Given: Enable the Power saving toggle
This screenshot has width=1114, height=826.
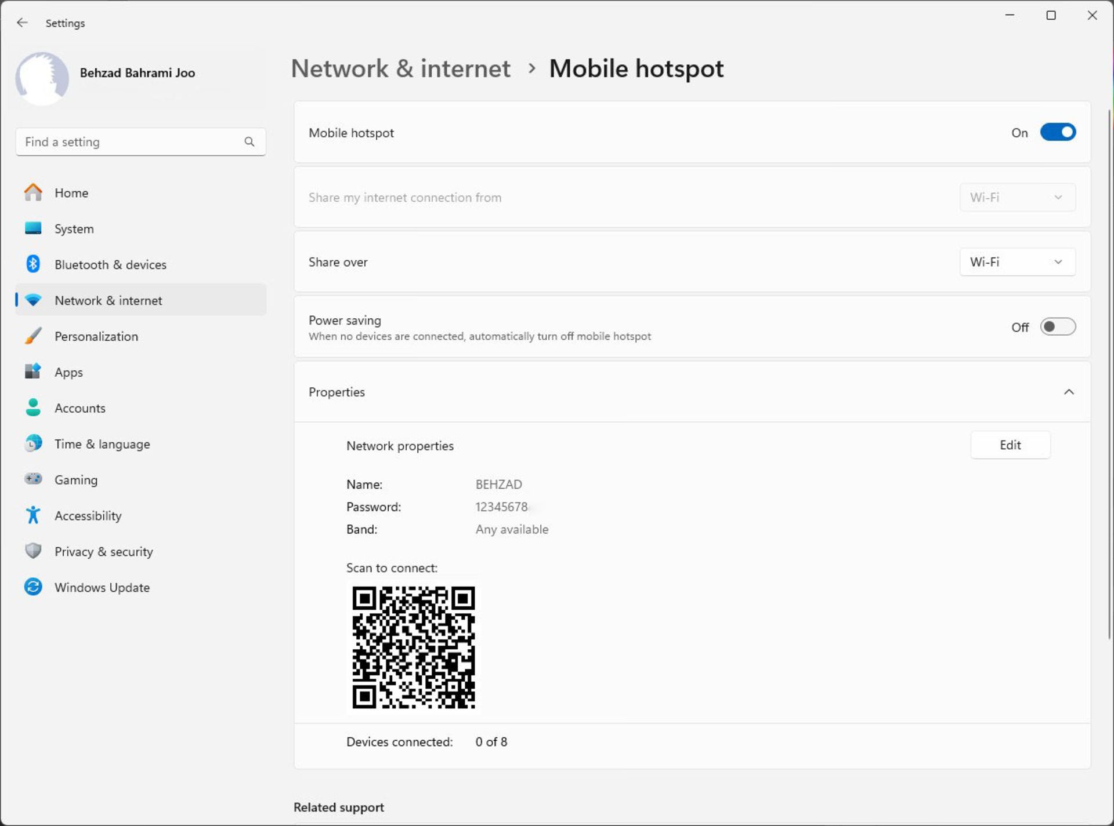Looking at the screenshot, I should point(1058,327).
